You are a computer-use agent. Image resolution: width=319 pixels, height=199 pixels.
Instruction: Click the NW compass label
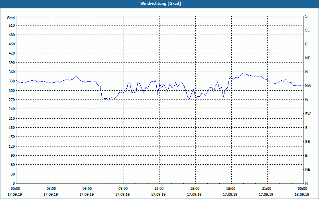pos(308,86)
